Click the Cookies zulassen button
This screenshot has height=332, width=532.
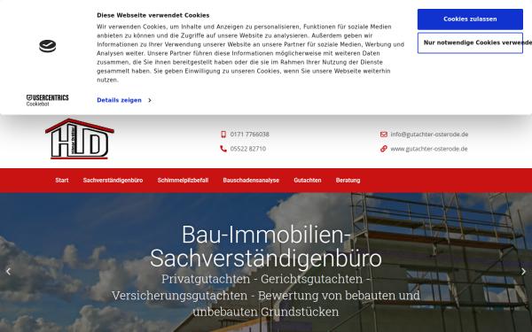click(x=470, y=19)
